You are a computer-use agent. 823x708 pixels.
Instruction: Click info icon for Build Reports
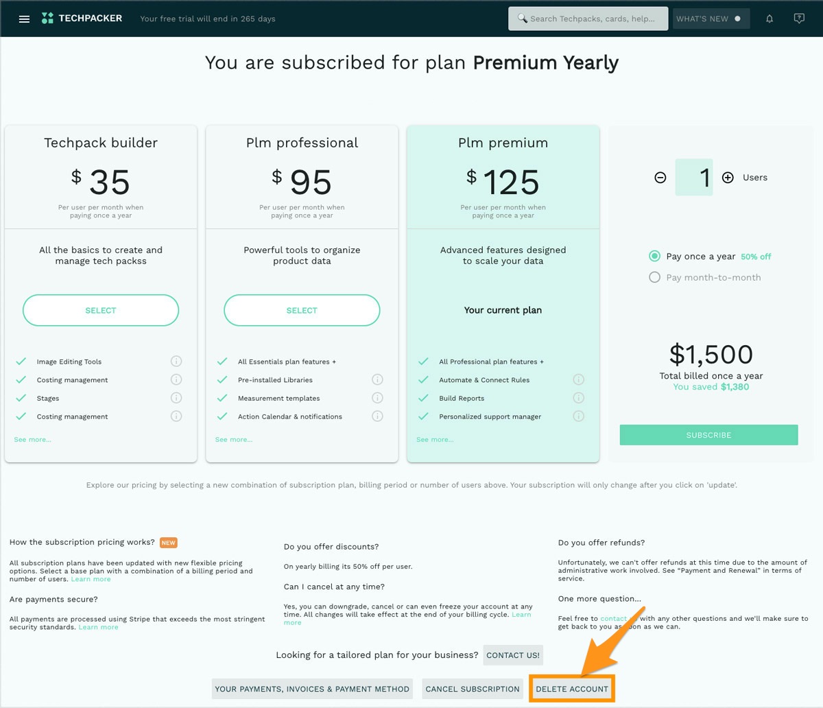tap(578, 398)
